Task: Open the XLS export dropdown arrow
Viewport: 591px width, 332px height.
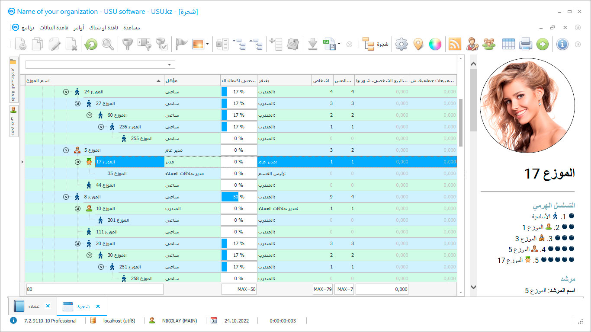Action: 339,44
